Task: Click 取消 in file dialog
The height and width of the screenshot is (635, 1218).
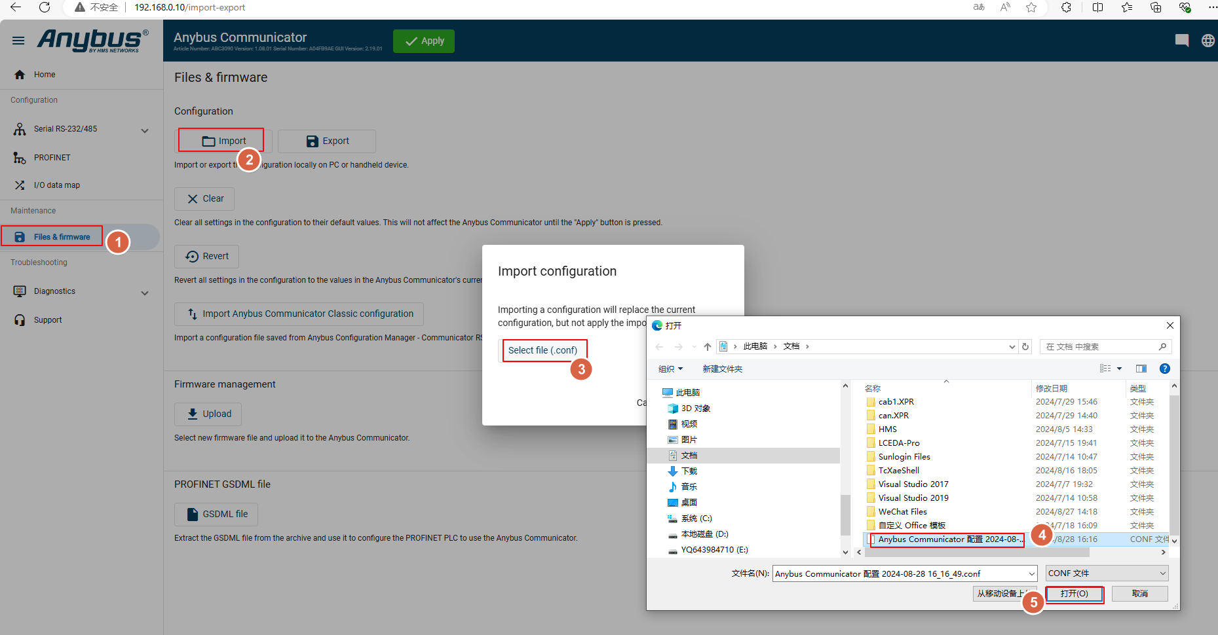Action: click(1140, 594)
